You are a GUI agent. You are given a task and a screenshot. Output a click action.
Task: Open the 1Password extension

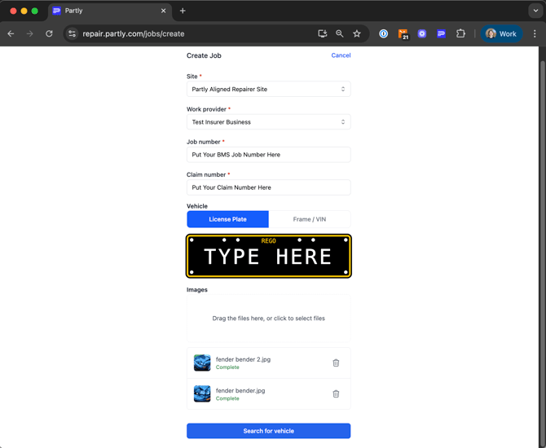click(x=384, y=34)
